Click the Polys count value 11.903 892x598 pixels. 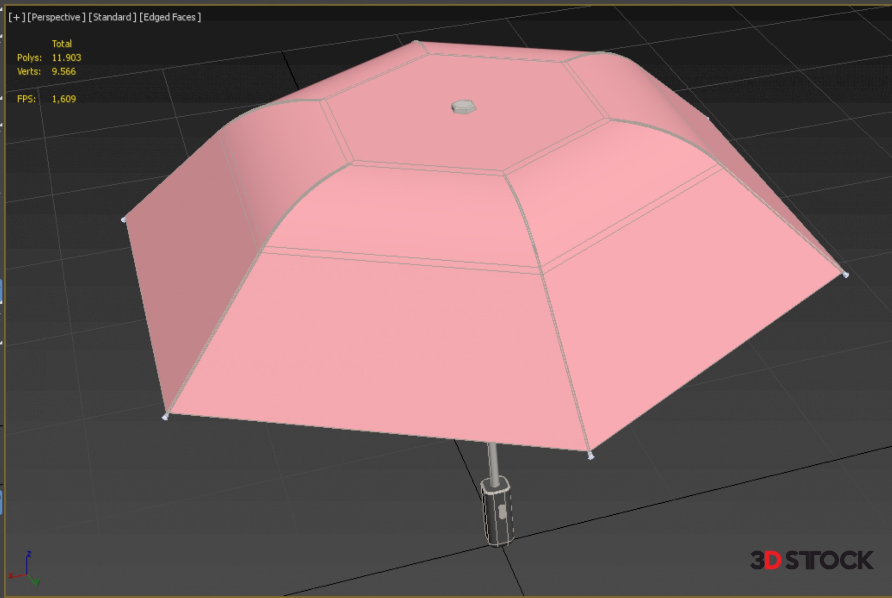tap(66, 58)
